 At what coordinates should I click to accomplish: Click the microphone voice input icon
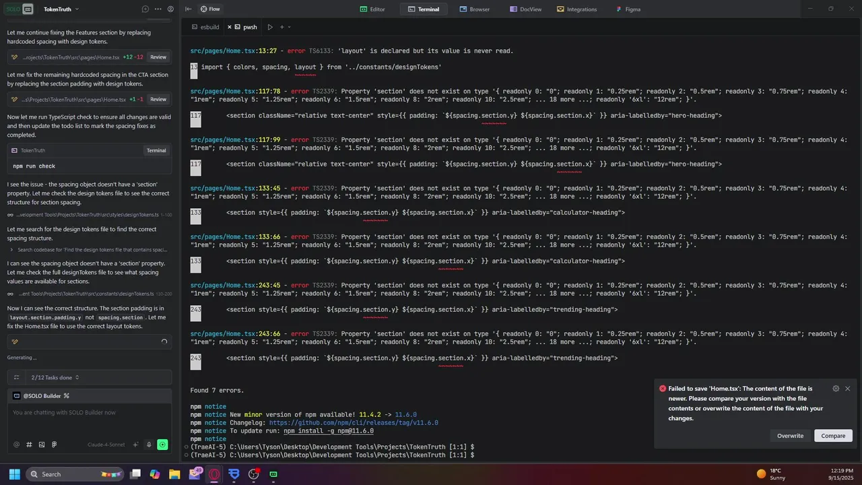click(x=149, y=445)
